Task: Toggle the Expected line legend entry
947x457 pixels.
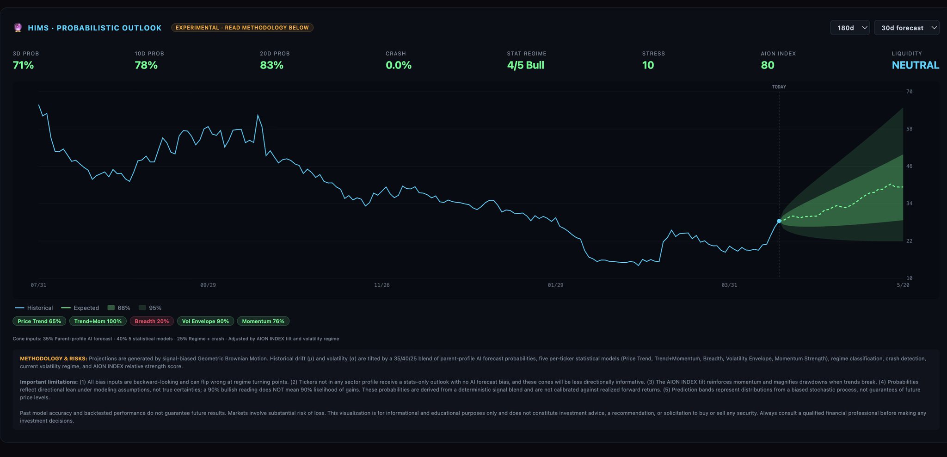Action: pyautogui.click(x=80, y=308)
